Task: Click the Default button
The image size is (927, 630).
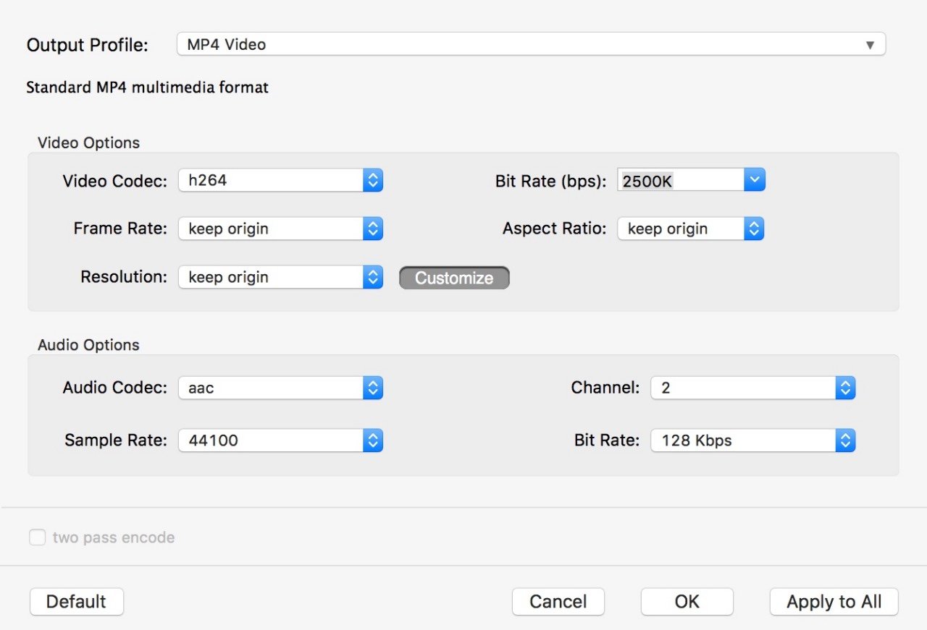Action: 76,602
